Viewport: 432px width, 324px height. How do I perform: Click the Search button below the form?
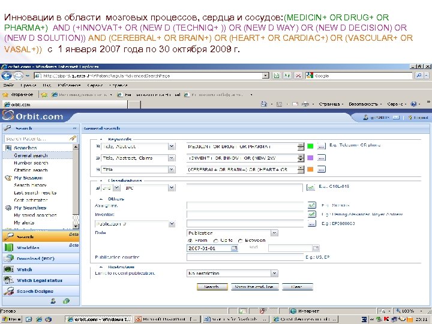click(x=212, y=287)
